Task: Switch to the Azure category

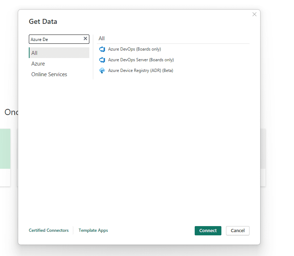Action: click(38, 64)
